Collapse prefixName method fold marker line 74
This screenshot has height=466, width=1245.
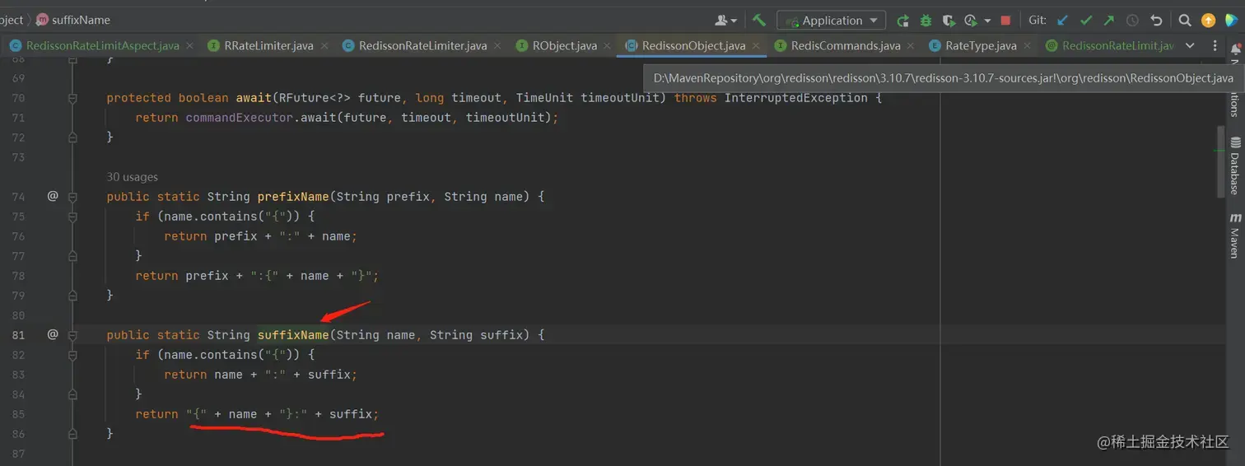tap(72, 197)
